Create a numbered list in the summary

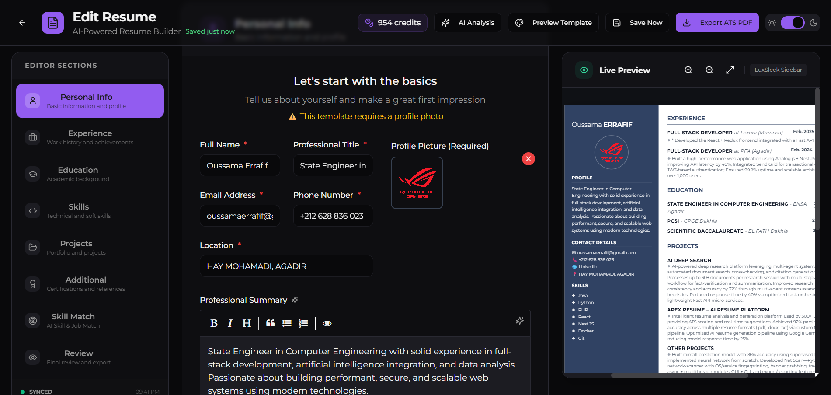click(x=303, y=323)
